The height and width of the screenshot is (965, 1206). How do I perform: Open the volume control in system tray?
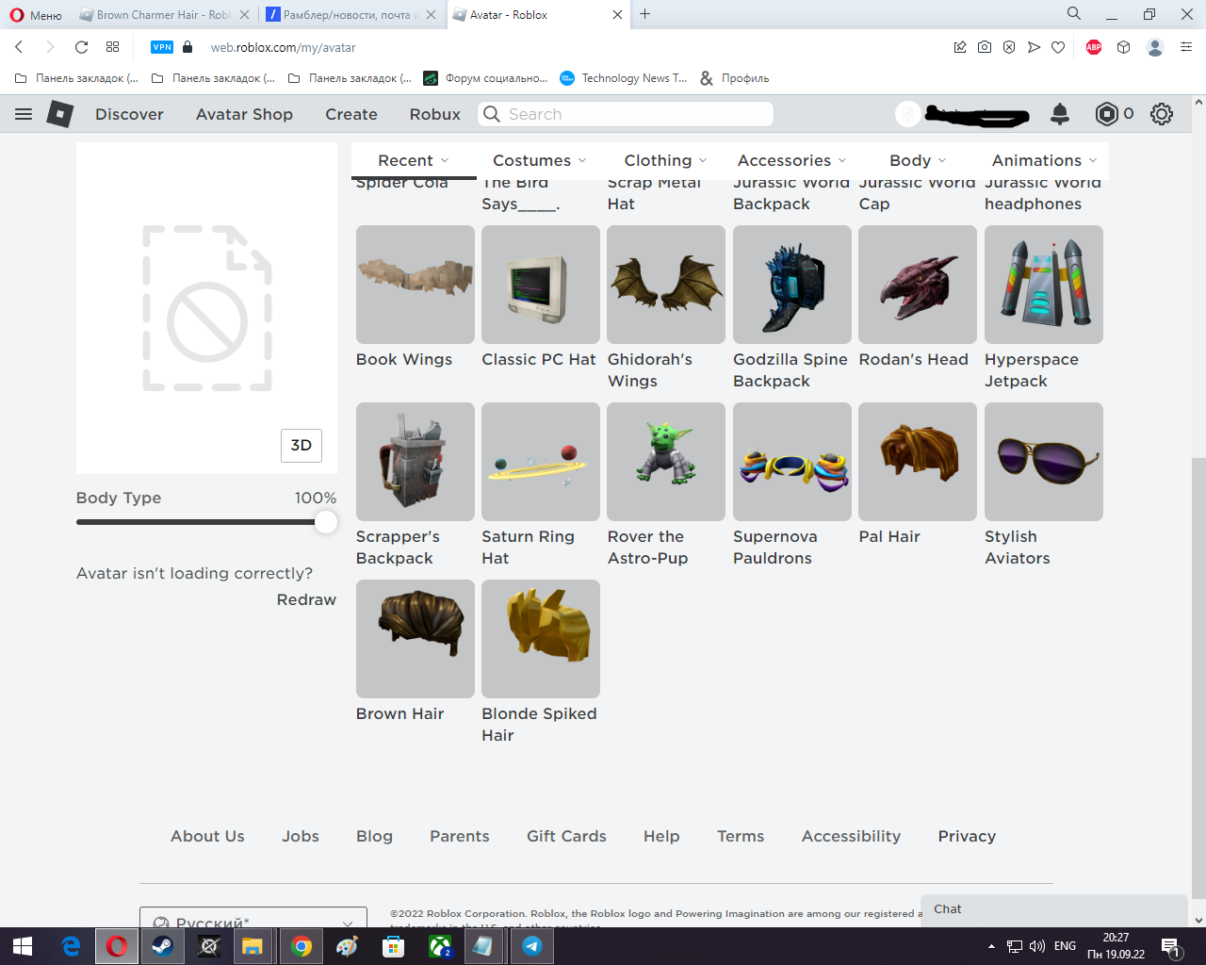tap(1037, 946)
